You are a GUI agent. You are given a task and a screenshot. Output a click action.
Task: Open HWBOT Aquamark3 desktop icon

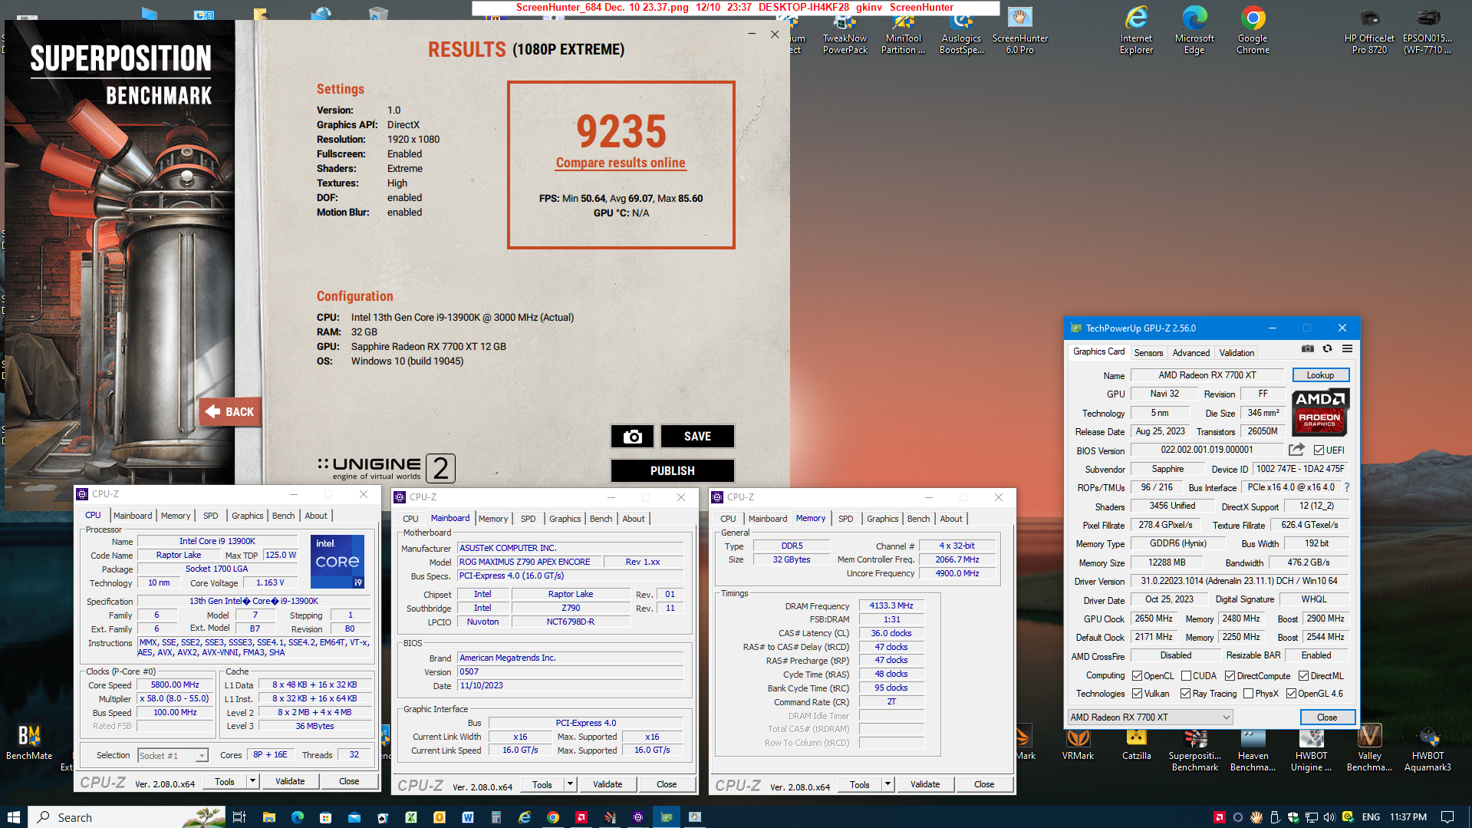pos(1428,748)
